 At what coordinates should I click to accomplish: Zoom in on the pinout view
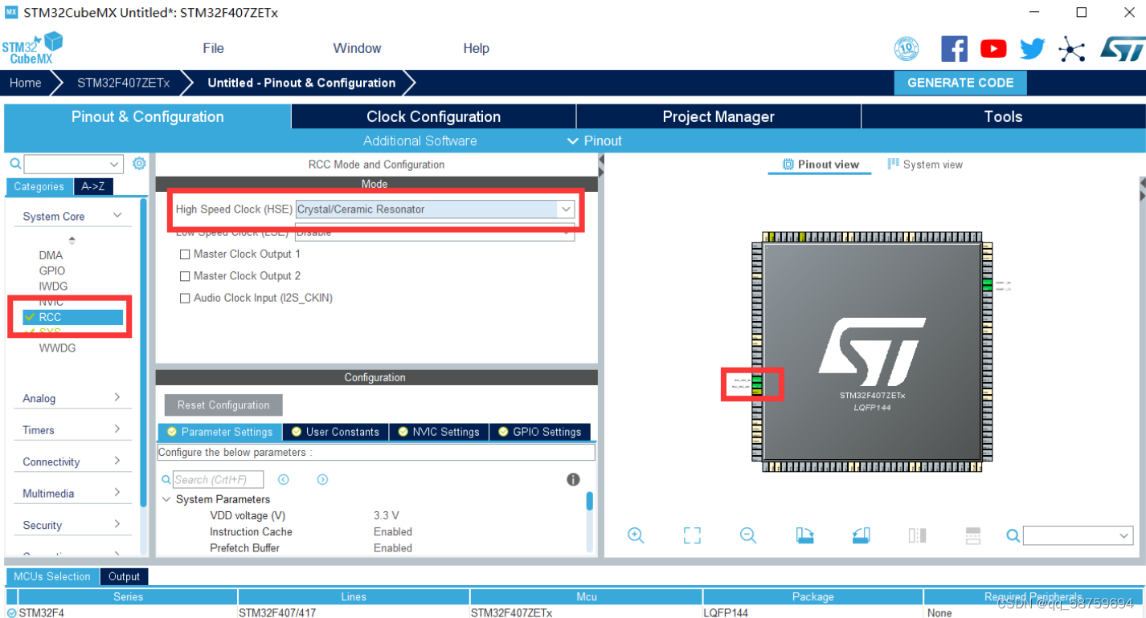[x=636, y=535]
